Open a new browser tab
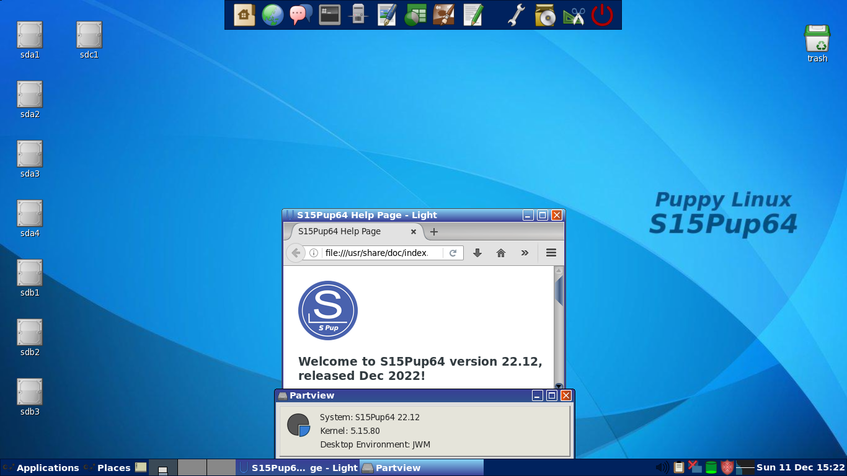The height and width of the screenshot is (476, 847). 434,232
